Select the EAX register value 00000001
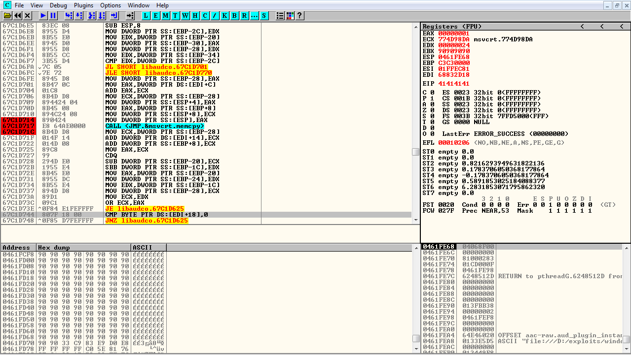631x355 pixels. (454, 33)
